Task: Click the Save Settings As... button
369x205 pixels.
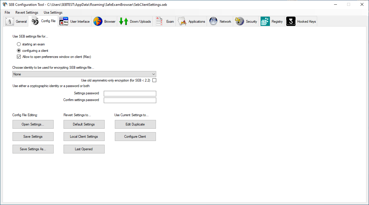Action: pos(33,149)
